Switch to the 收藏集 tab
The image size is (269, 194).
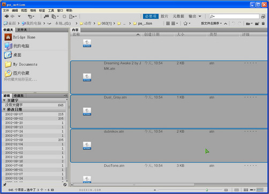pyautogui.click(x=19, y=95)
